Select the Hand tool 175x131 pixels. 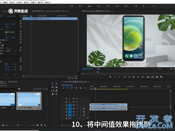click(x=53, y=94)
